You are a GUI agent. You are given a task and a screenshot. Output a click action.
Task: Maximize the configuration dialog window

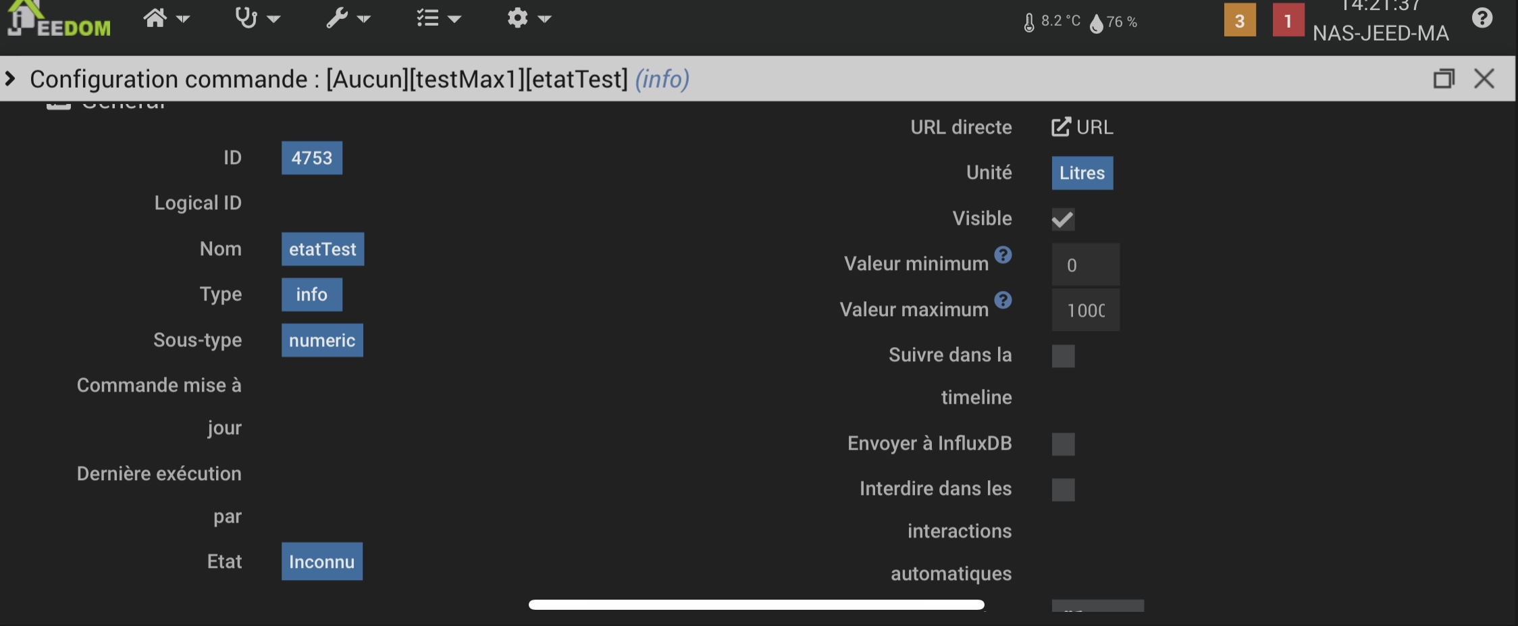pyautogui.click(x=1444, y=79)
